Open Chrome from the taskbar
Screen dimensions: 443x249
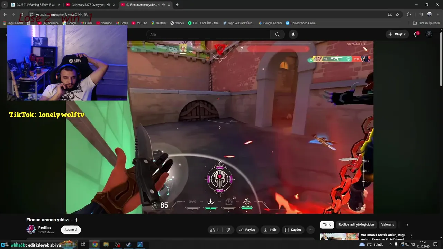pos(95,245)
